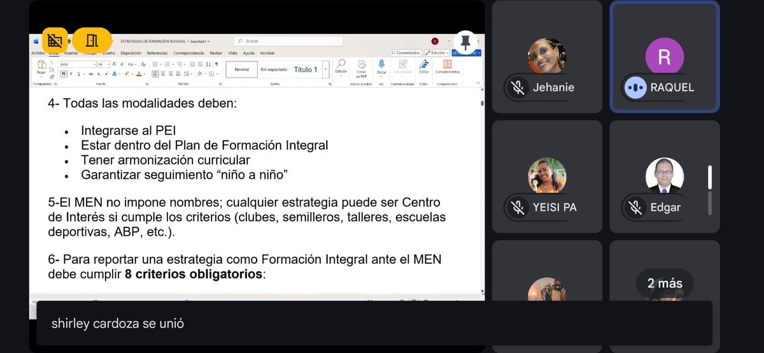
Task: Open the Referencias tab
Action: [157, 53]
